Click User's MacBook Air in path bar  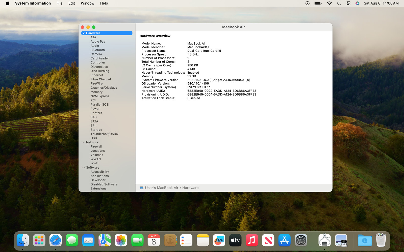point(162,188)
